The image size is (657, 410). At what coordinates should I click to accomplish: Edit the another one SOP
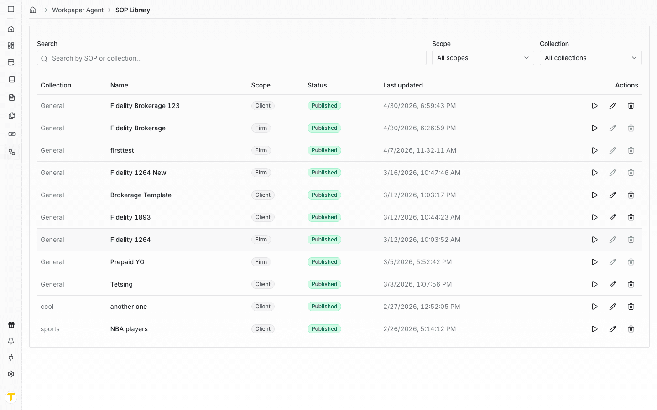[x=613, y=307]
